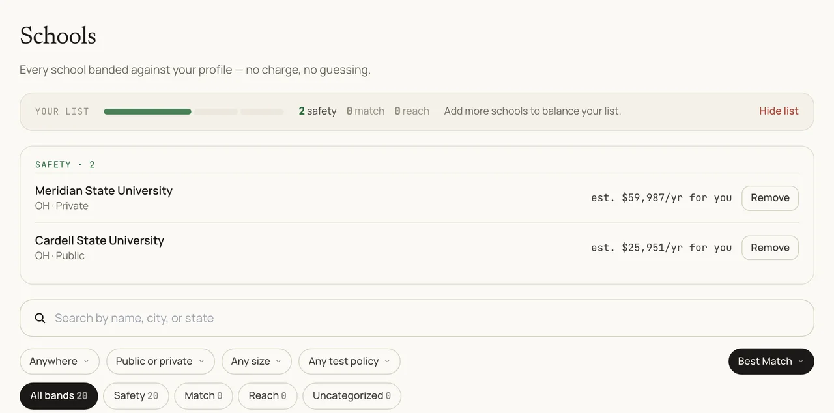834x413 pixels.
Task: Show the Reach band schools
Action: (x=268, y=396)
